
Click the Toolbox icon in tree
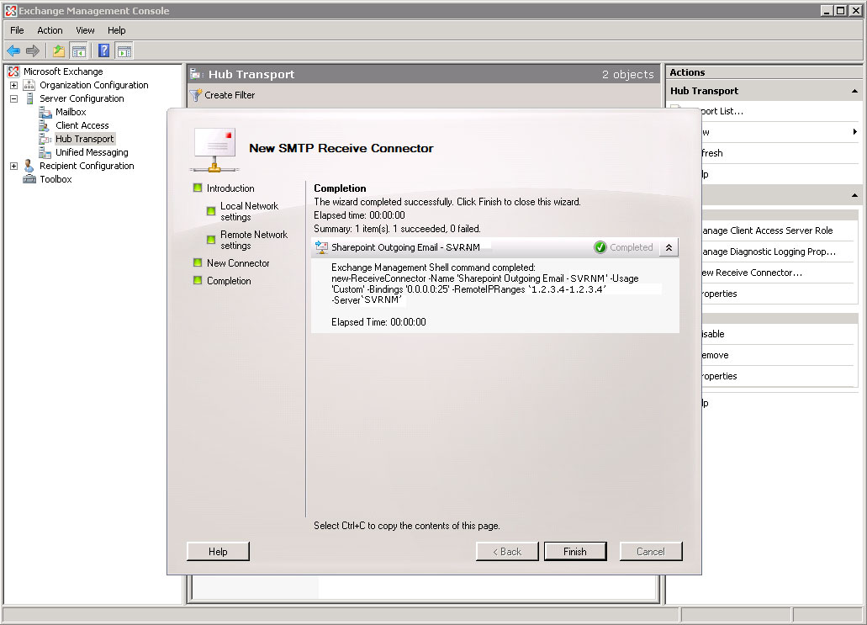(29, 179)
